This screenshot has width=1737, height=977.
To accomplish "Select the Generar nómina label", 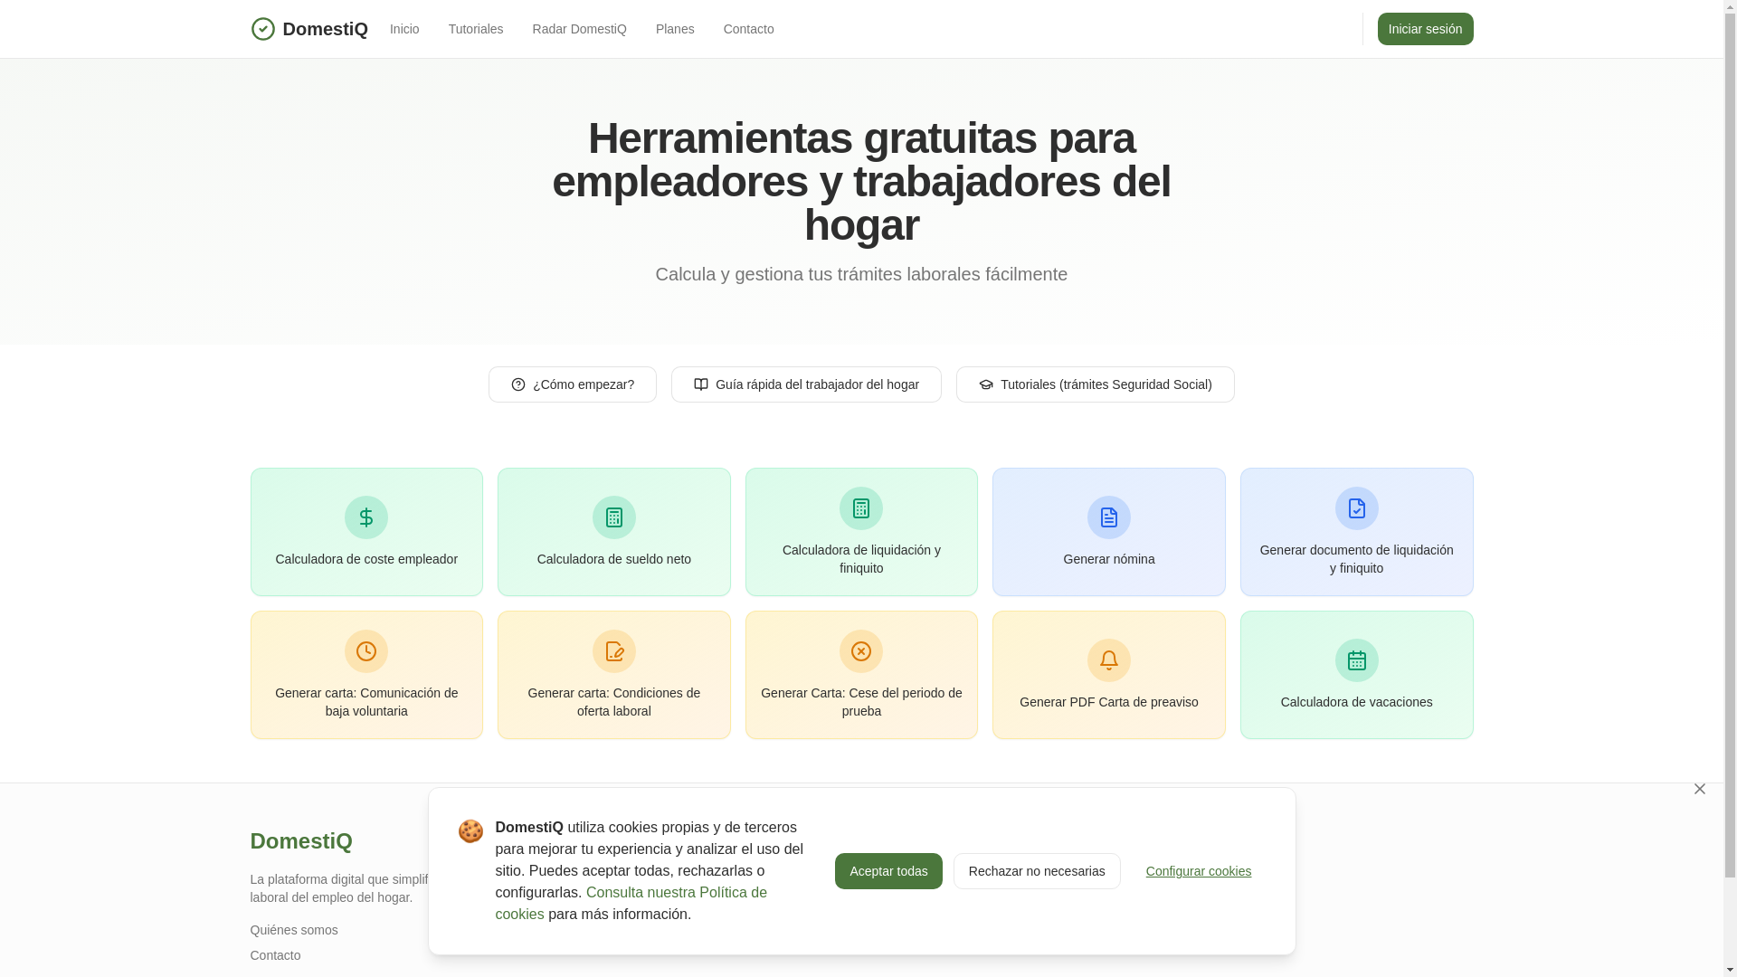I will click(1109, 559).
